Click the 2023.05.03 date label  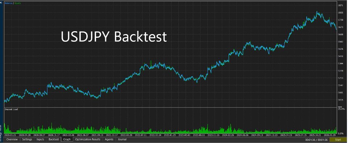point(185,135)
